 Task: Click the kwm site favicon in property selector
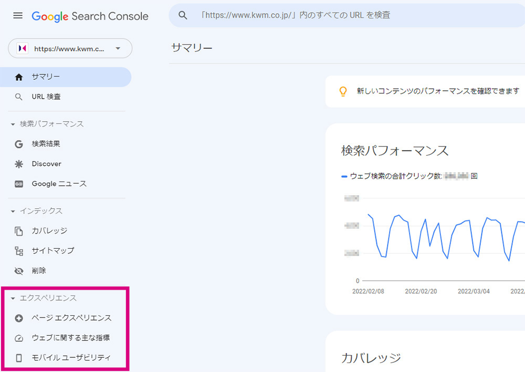pos(23,48)
